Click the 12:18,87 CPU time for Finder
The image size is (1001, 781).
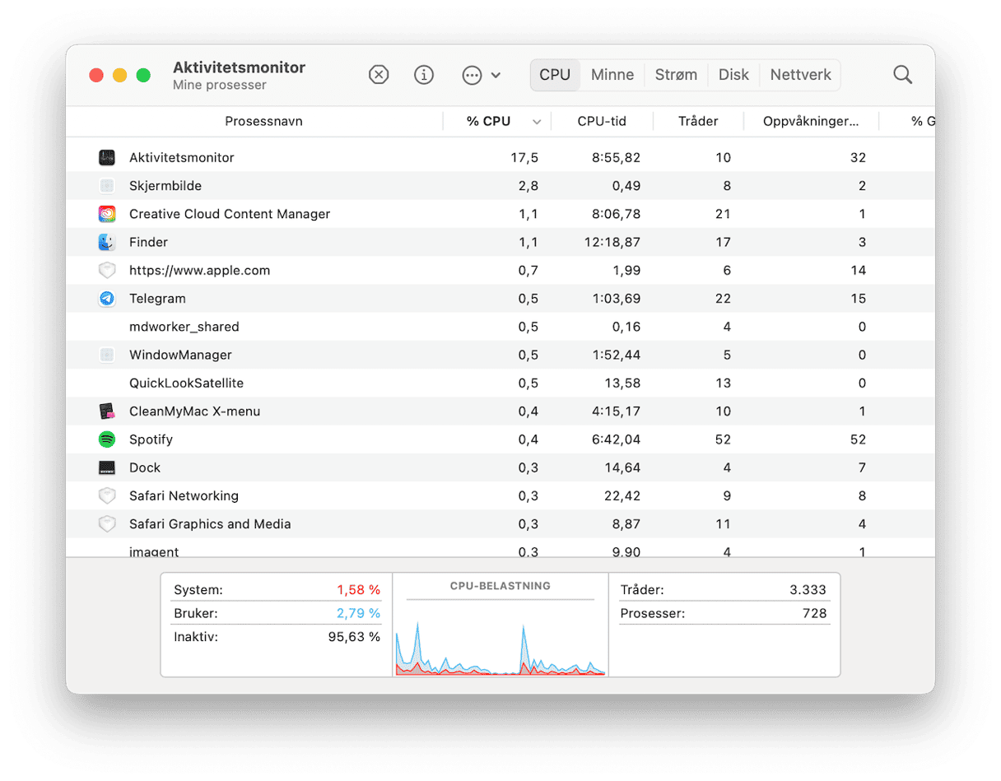pyautogui.click(x=612, y=242)
